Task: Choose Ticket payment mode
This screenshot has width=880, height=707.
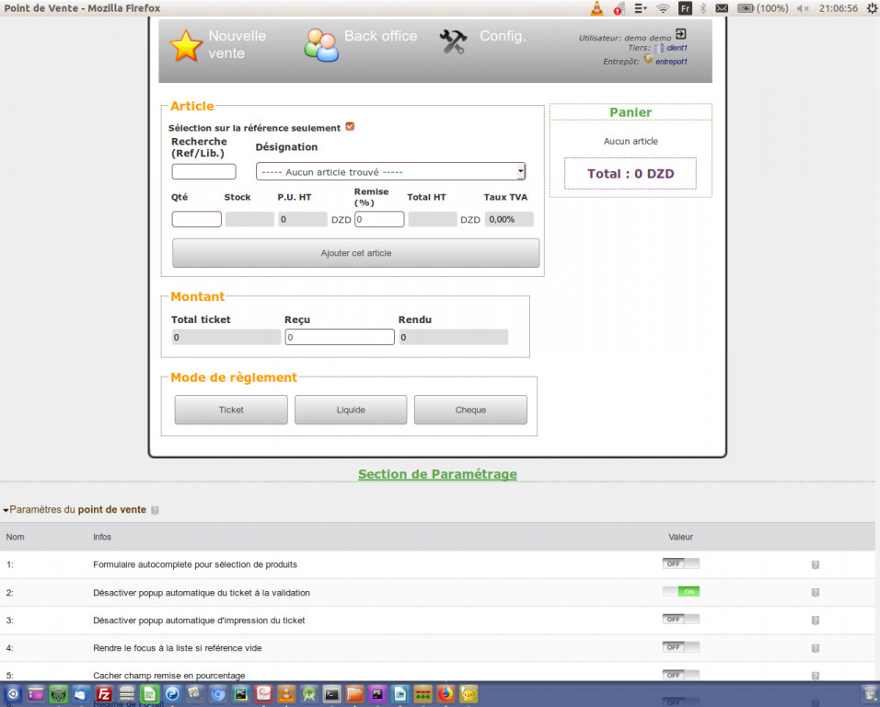Action: point(231,410)
